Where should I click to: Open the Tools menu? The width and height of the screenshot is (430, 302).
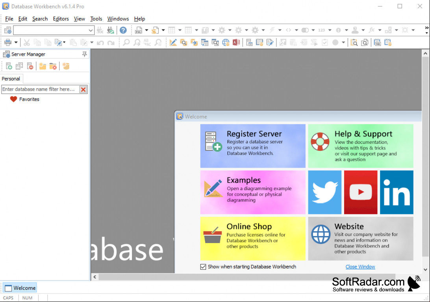(x=96, y=18)
